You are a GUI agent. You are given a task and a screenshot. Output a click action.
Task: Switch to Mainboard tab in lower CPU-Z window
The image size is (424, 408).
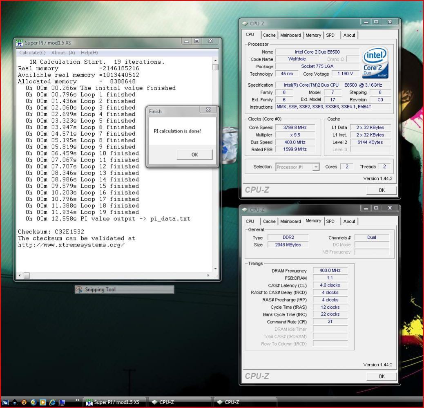coord(290,221)
